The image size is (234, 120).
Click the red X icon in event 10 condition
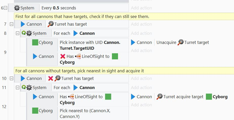[51, 78]
